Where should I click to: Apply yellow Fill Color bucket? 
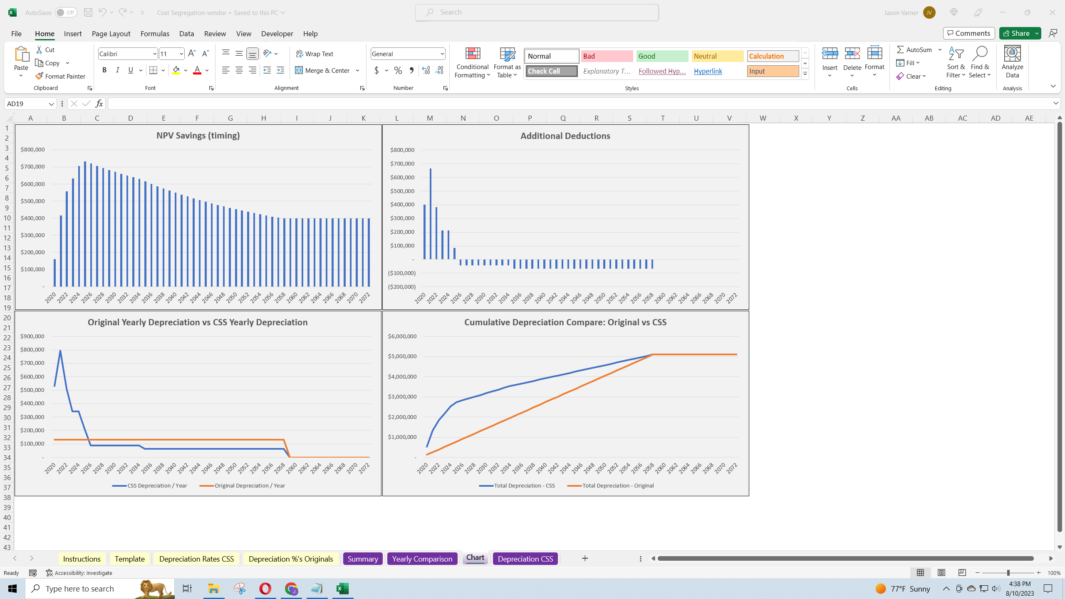[x=176, y=70]
